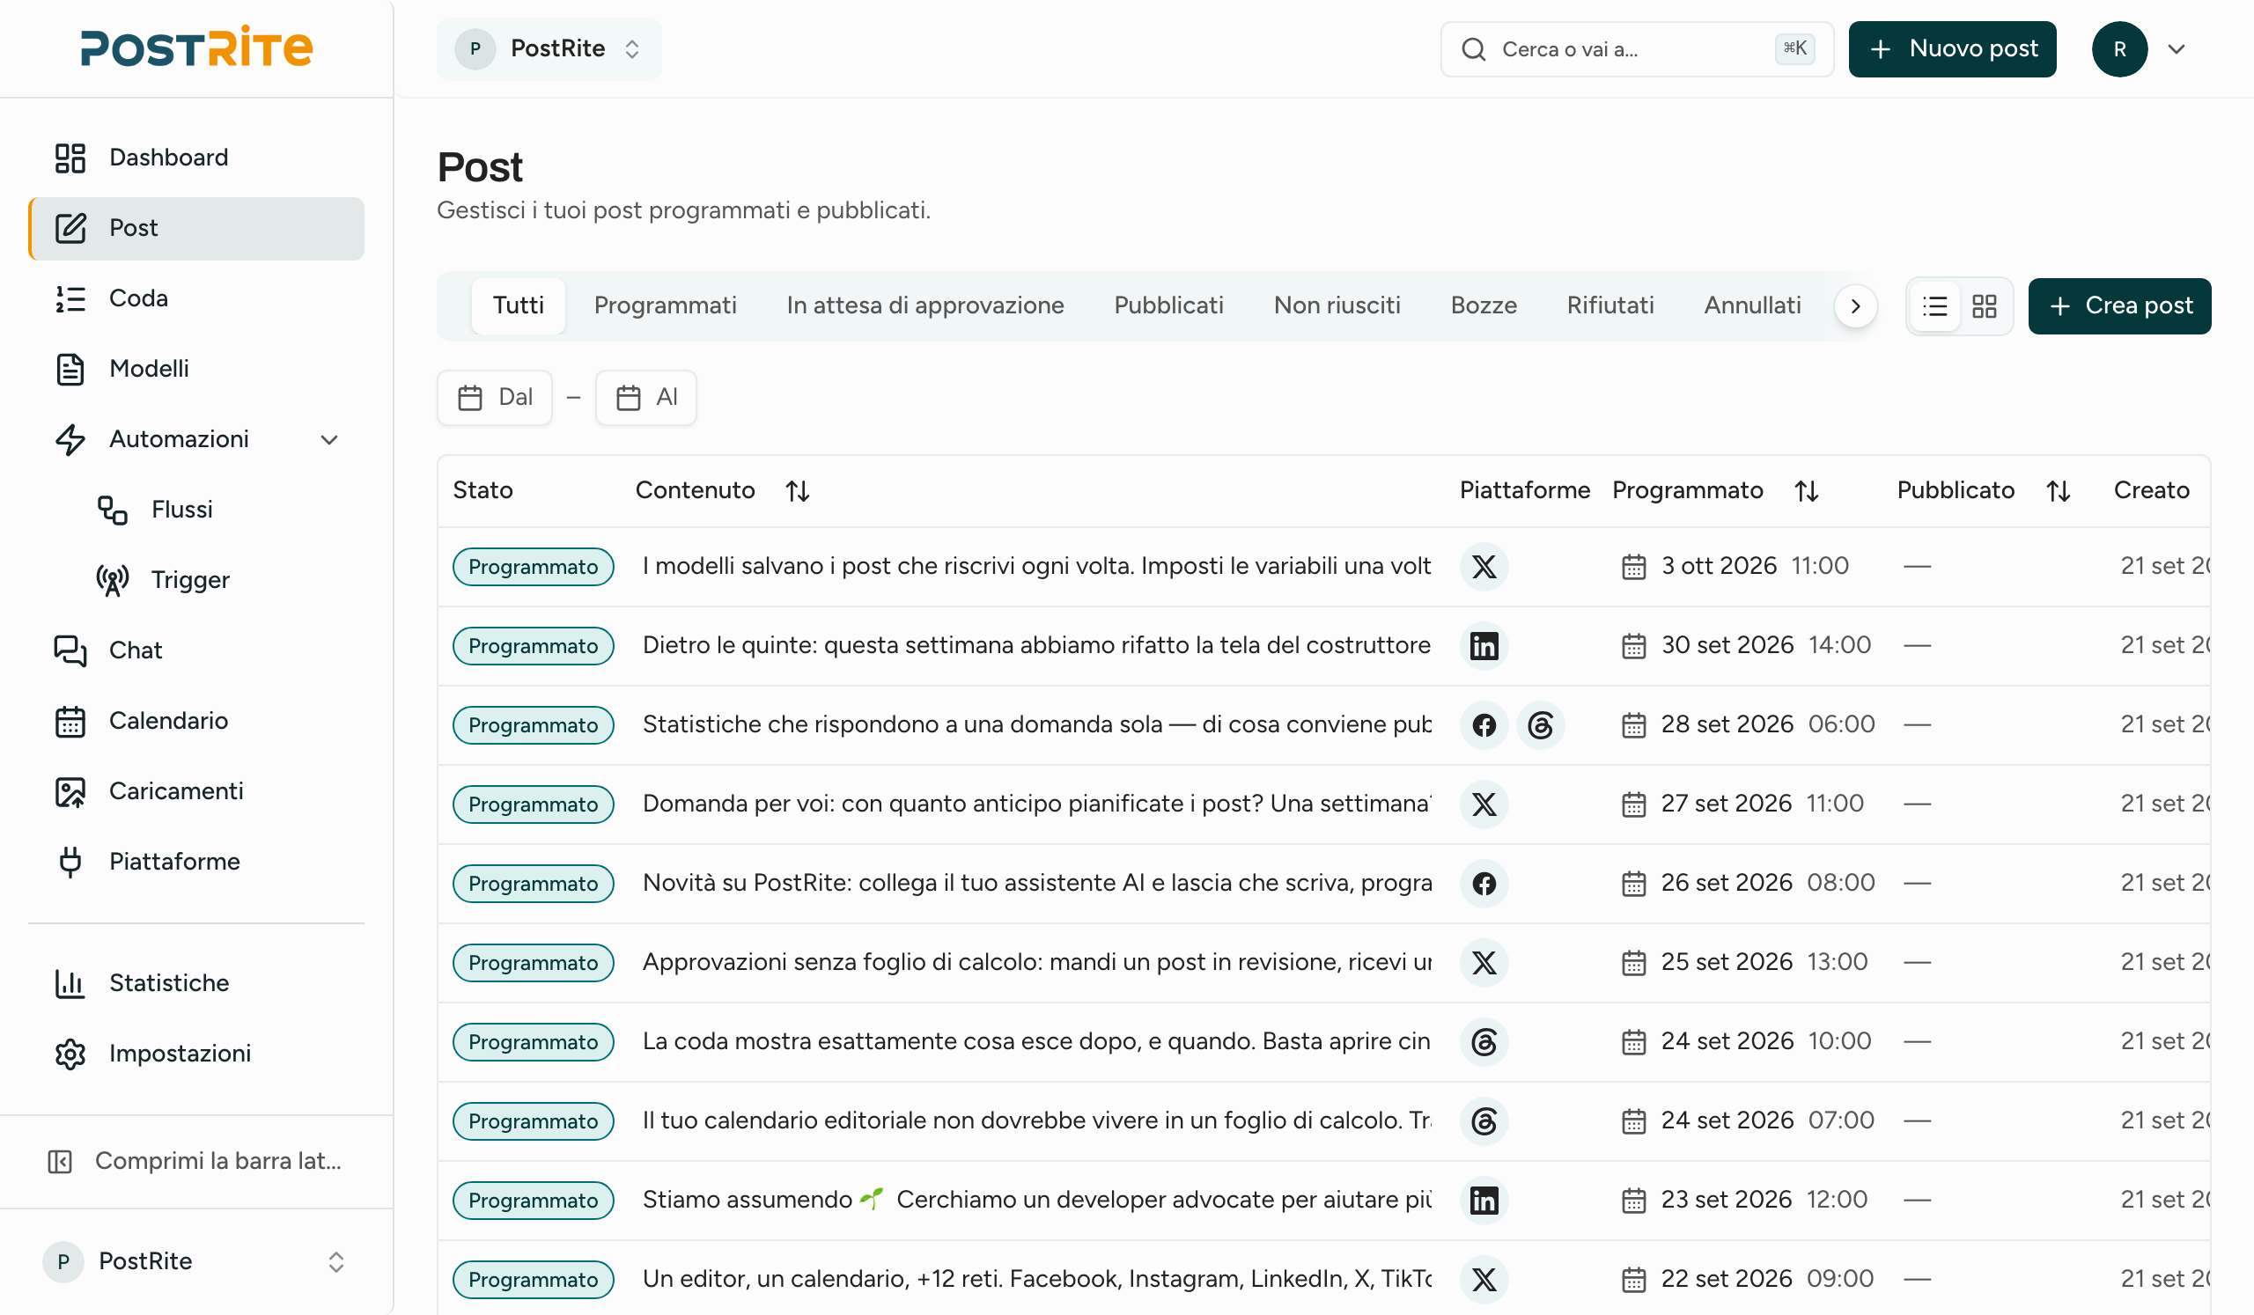
Task: Collapse the Automazioni submenu chevron
Action: (329, 440)
